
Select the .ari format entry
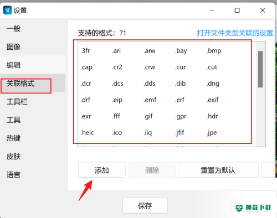point(116,50)
